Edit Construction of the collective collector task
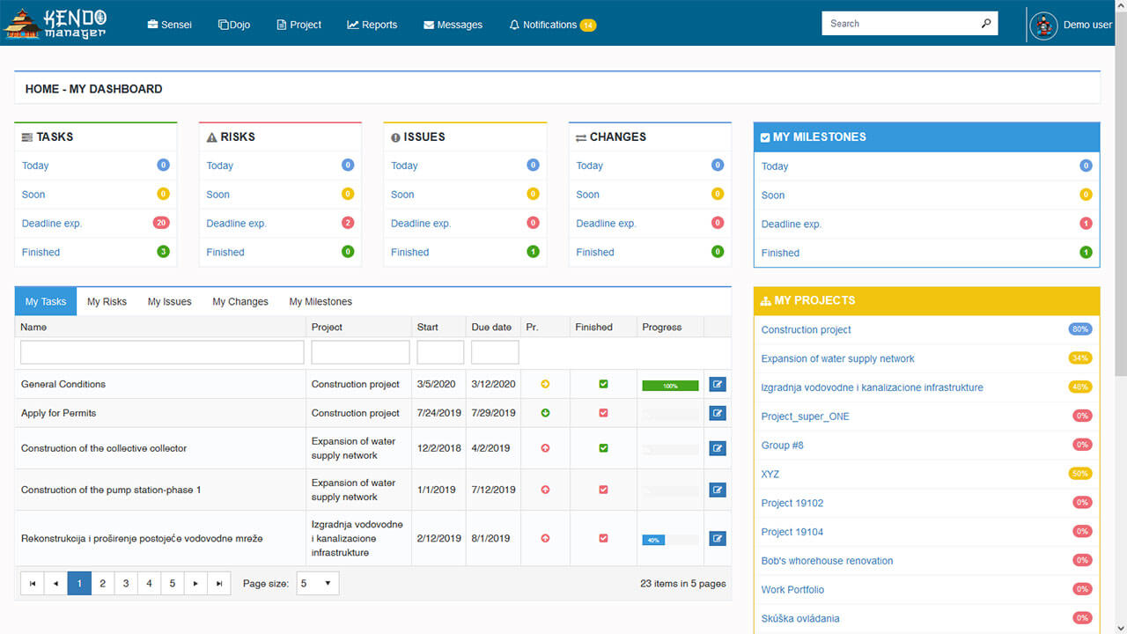Viewport: 1127px width, 634px height. tap(718, 448)
